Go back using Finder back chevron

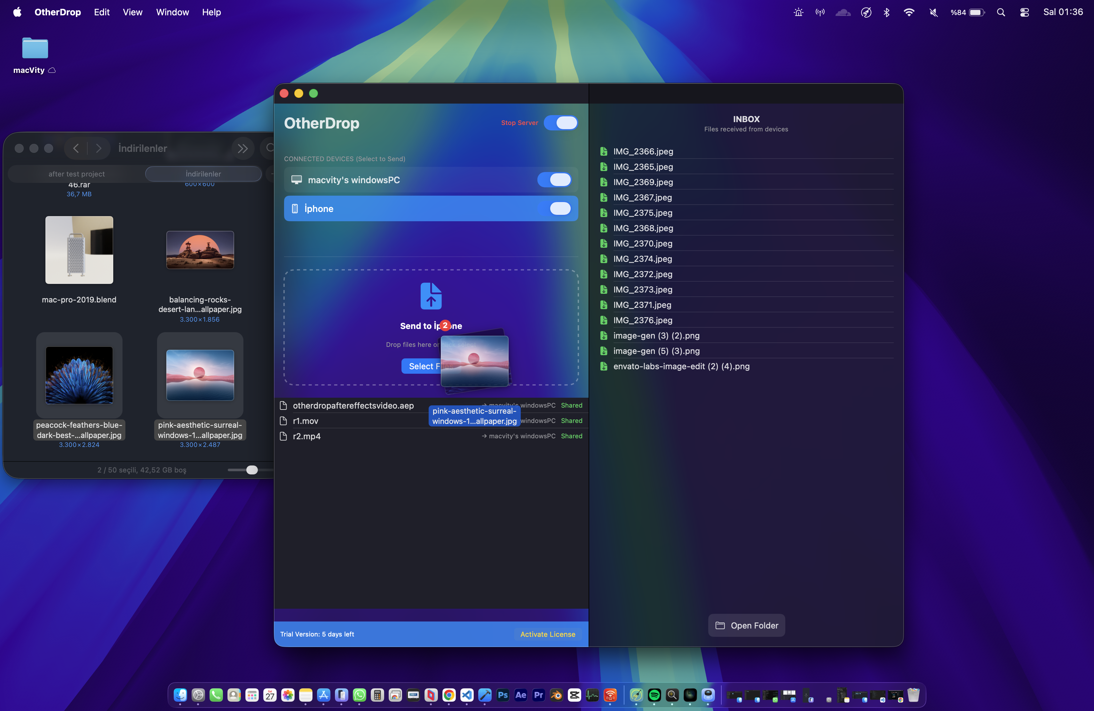point(76,148)
